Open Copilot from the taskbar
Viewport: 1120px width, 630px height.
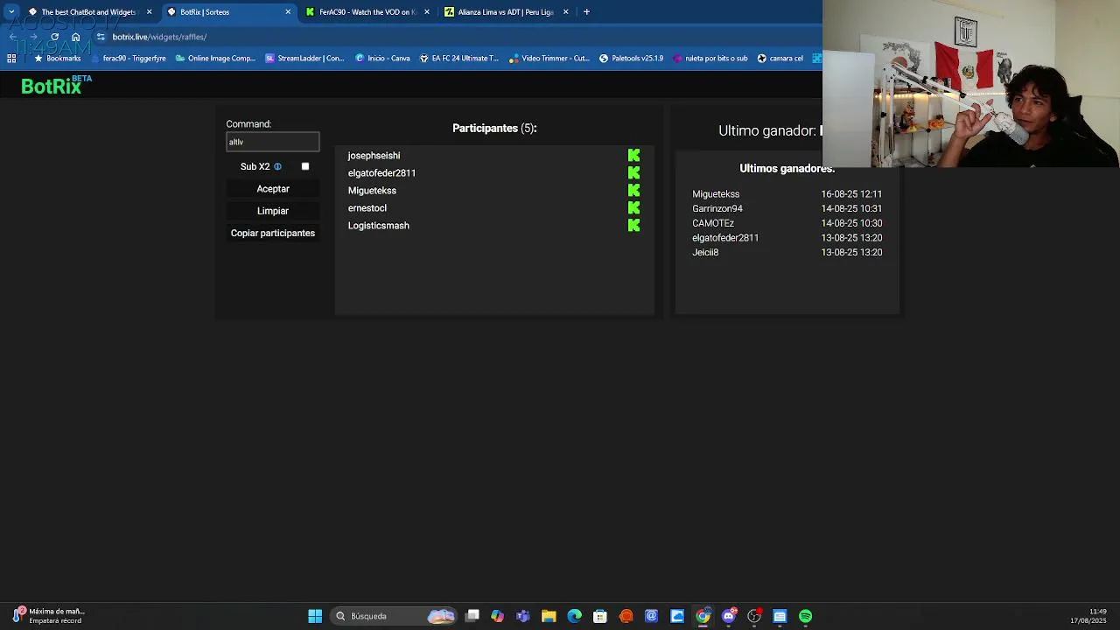coord(498,616)
